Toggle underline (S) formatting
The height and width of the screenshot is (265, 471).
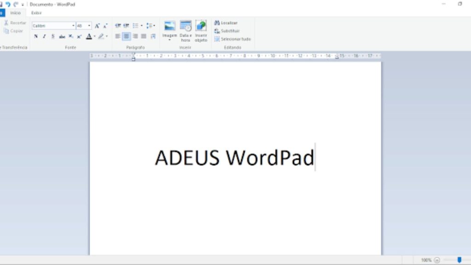(53, 36)
